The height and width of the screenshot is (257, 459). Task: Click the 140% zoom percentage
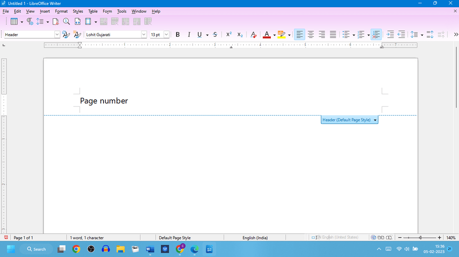(x=451, y=238)
